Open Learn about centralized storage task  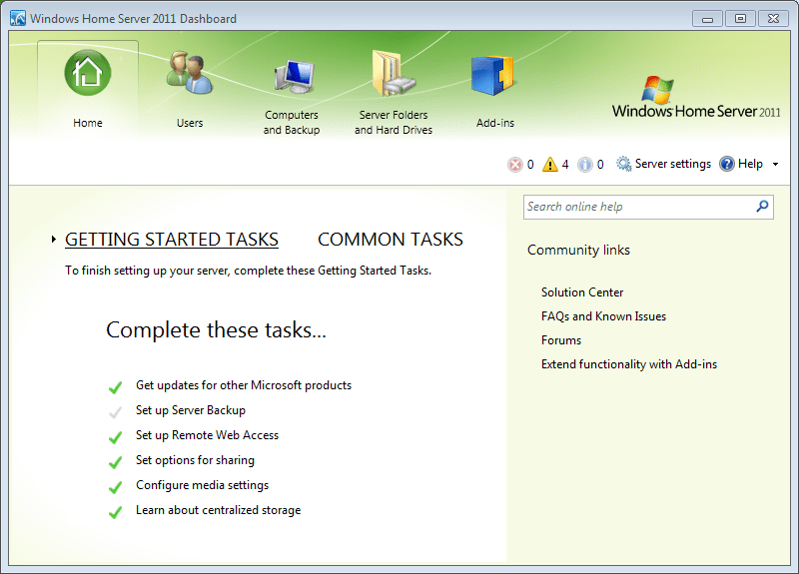pyautogui.click(x=218, y=510)
